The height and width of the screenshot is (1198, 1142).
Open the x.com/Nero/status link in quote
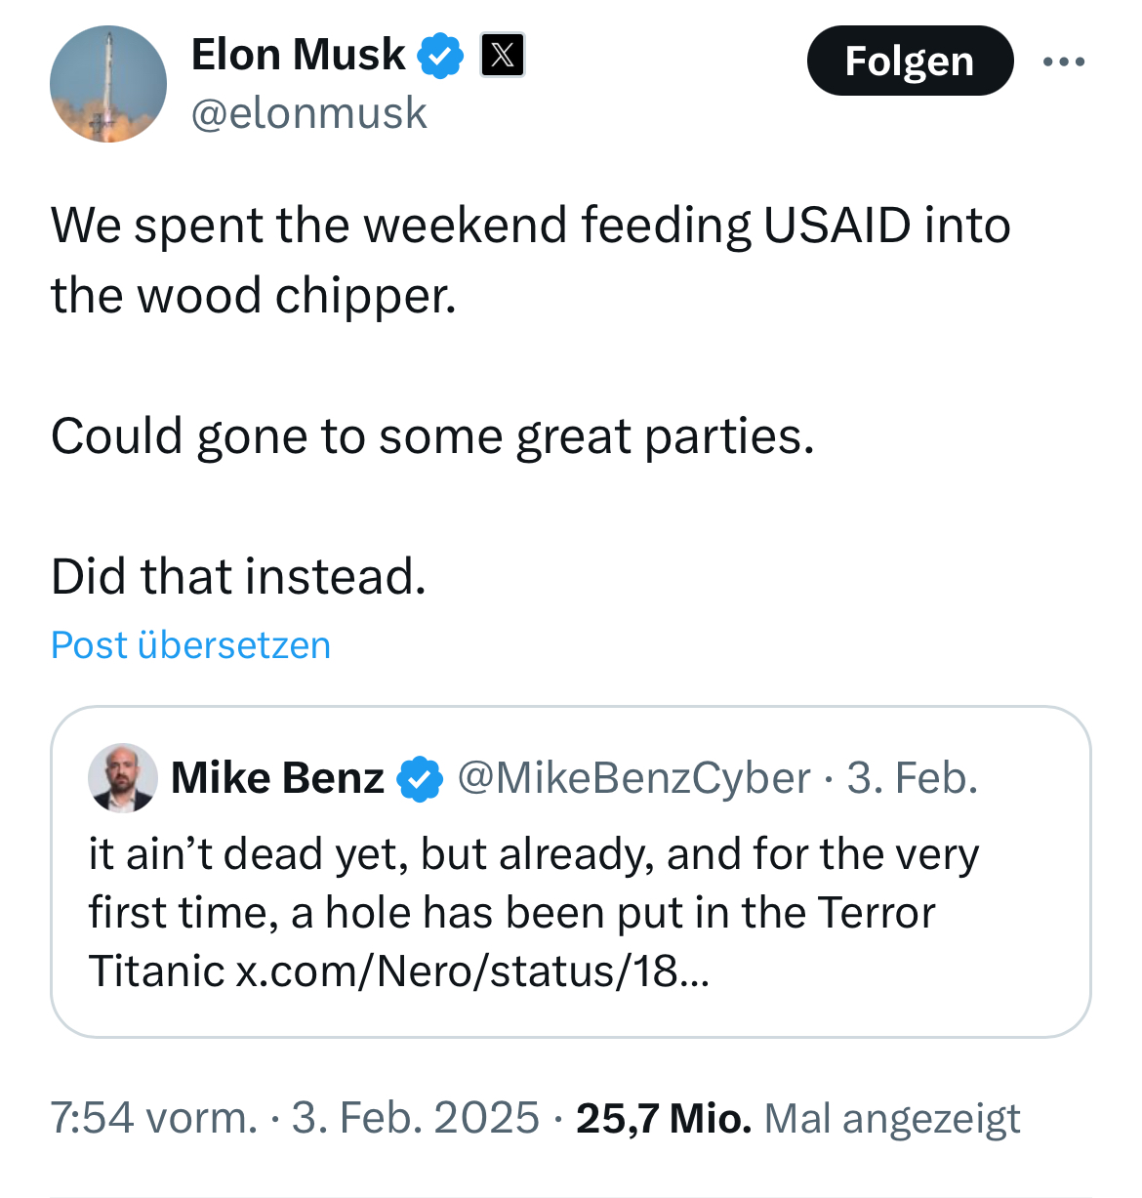[x=472, y=971]
